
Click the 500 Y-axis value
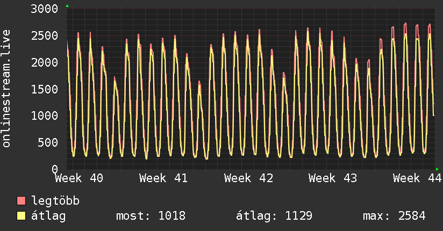(48, 142)
